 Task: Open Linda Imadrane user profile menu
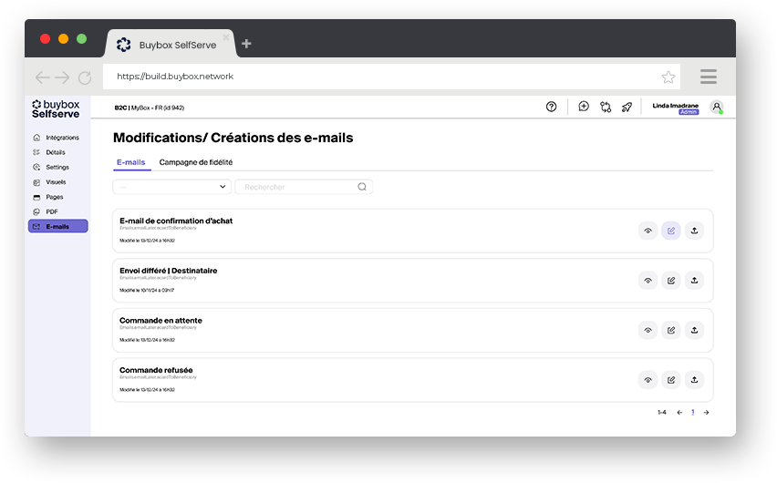tap(717, 108)
